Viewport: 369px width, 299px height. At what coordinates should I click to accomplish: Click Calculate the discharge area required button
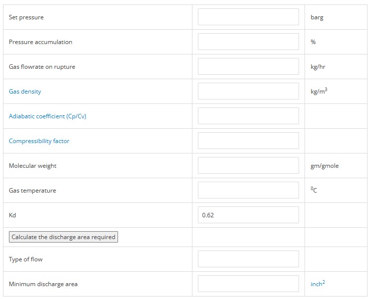point(63,237)
